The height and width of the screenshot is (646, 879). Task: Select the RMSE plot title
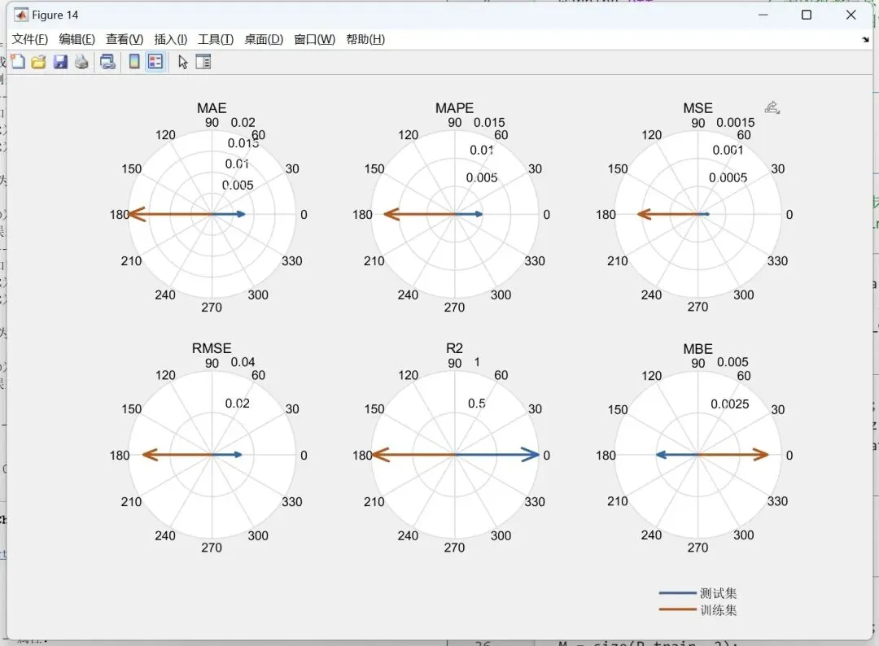tap(212, 348)
